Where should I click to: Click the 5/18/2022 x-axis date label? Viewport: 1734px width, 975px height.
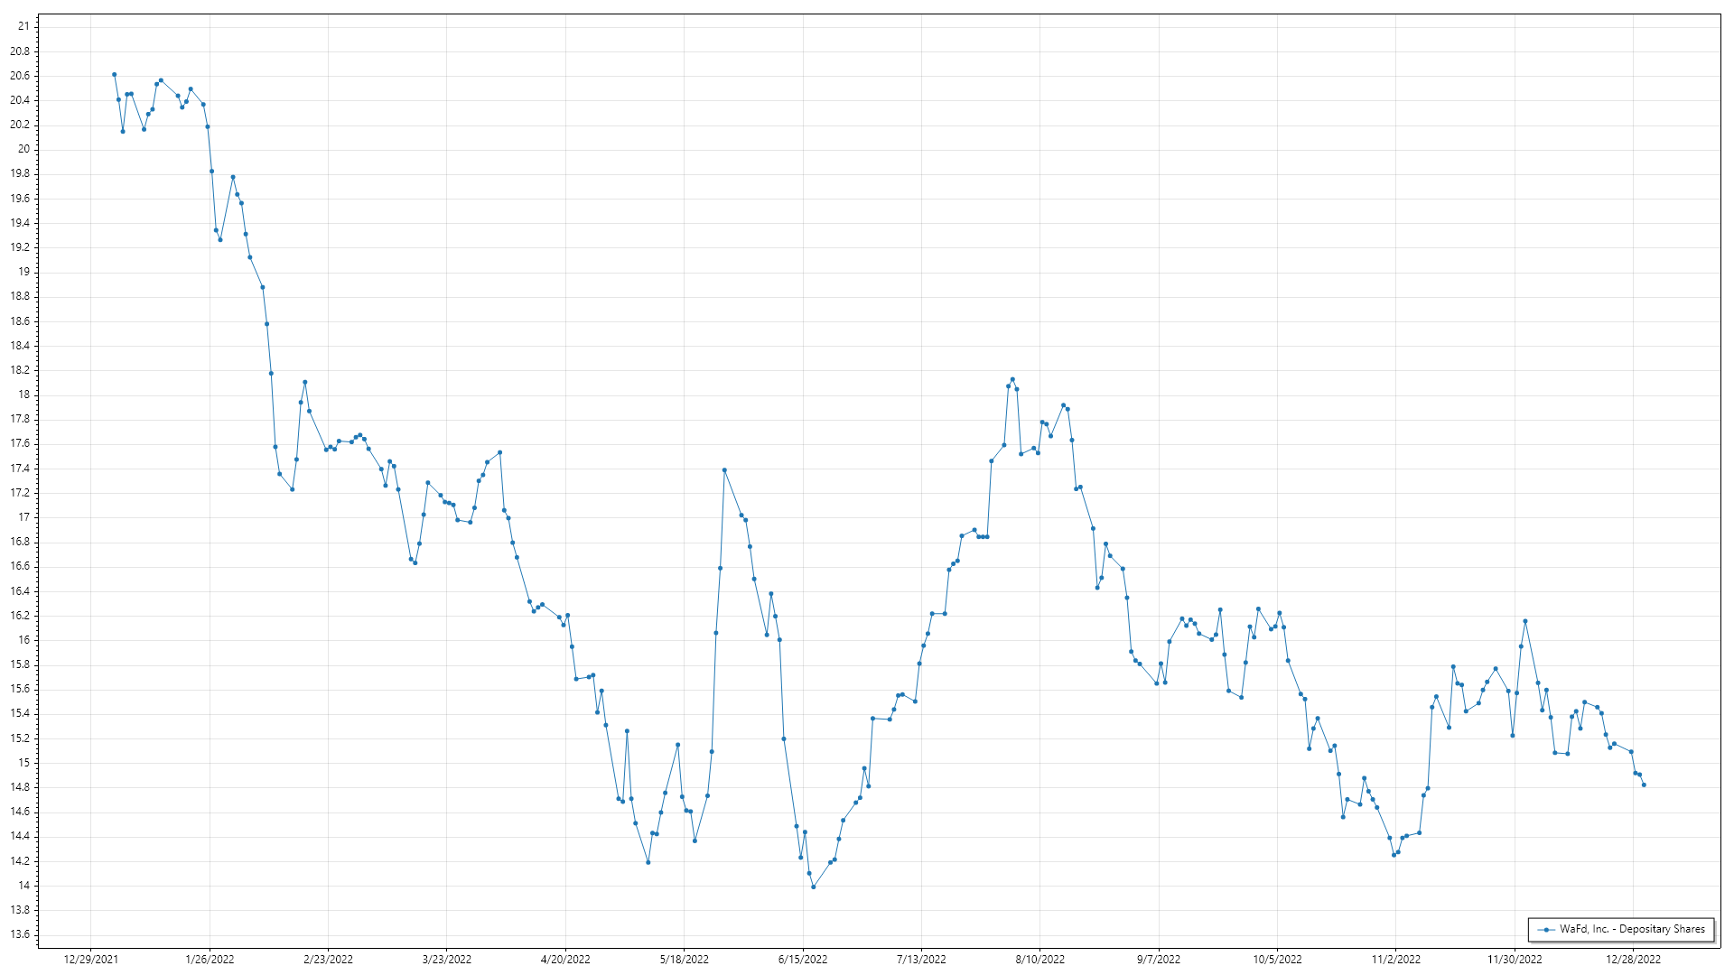point(684,959)
